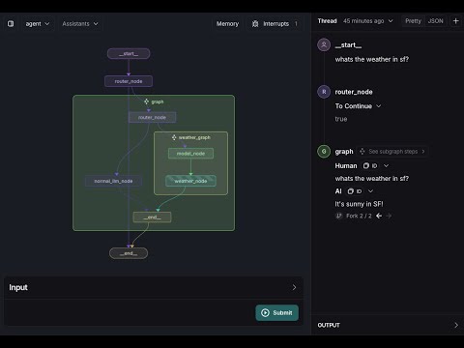Viewport: 464px width, 348px height.
Task: Go to previous fork with left arrow
Action: 379,216
